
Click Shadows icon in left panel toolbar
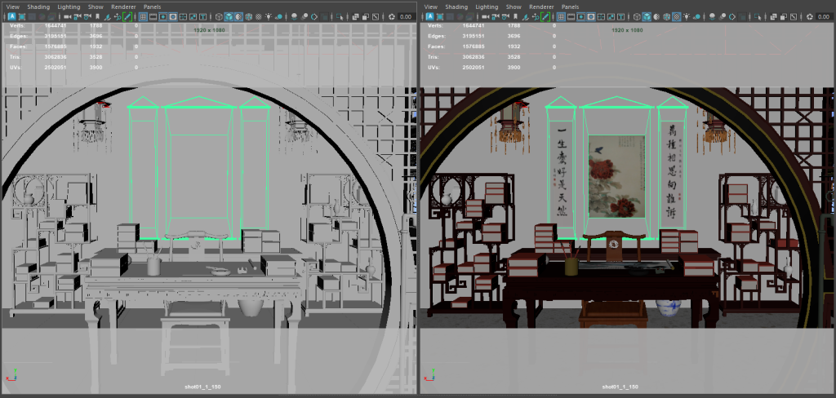point(279,16)
